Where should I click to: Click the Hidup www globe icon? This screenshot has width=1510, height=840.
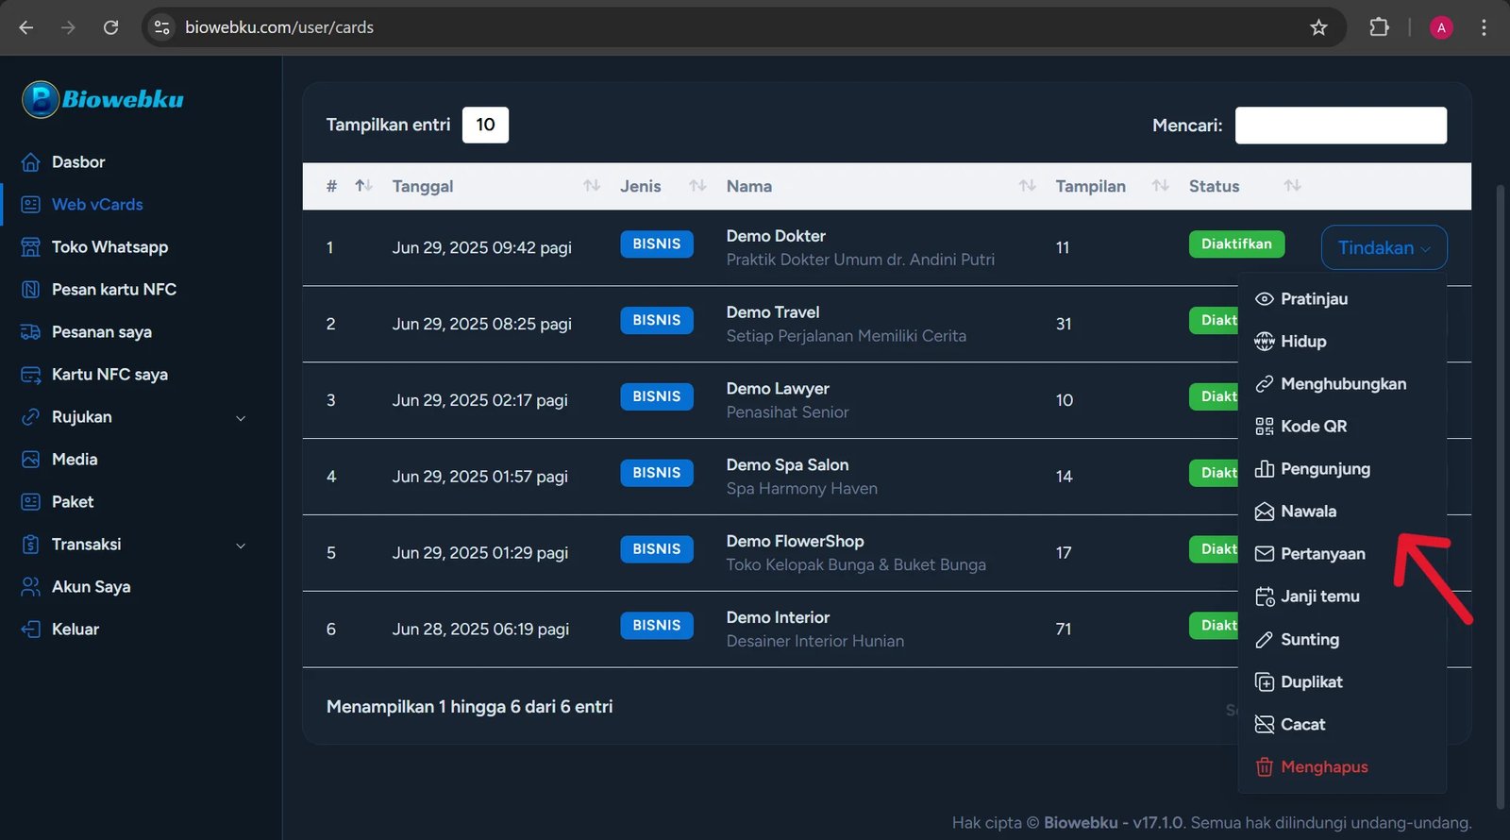tap(1265, 342)
